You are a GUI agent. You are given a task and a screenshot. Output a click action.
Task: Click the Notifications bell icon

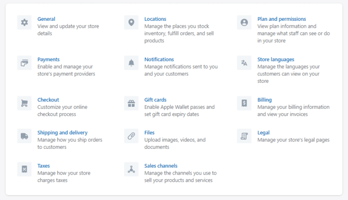pos(131,63)
